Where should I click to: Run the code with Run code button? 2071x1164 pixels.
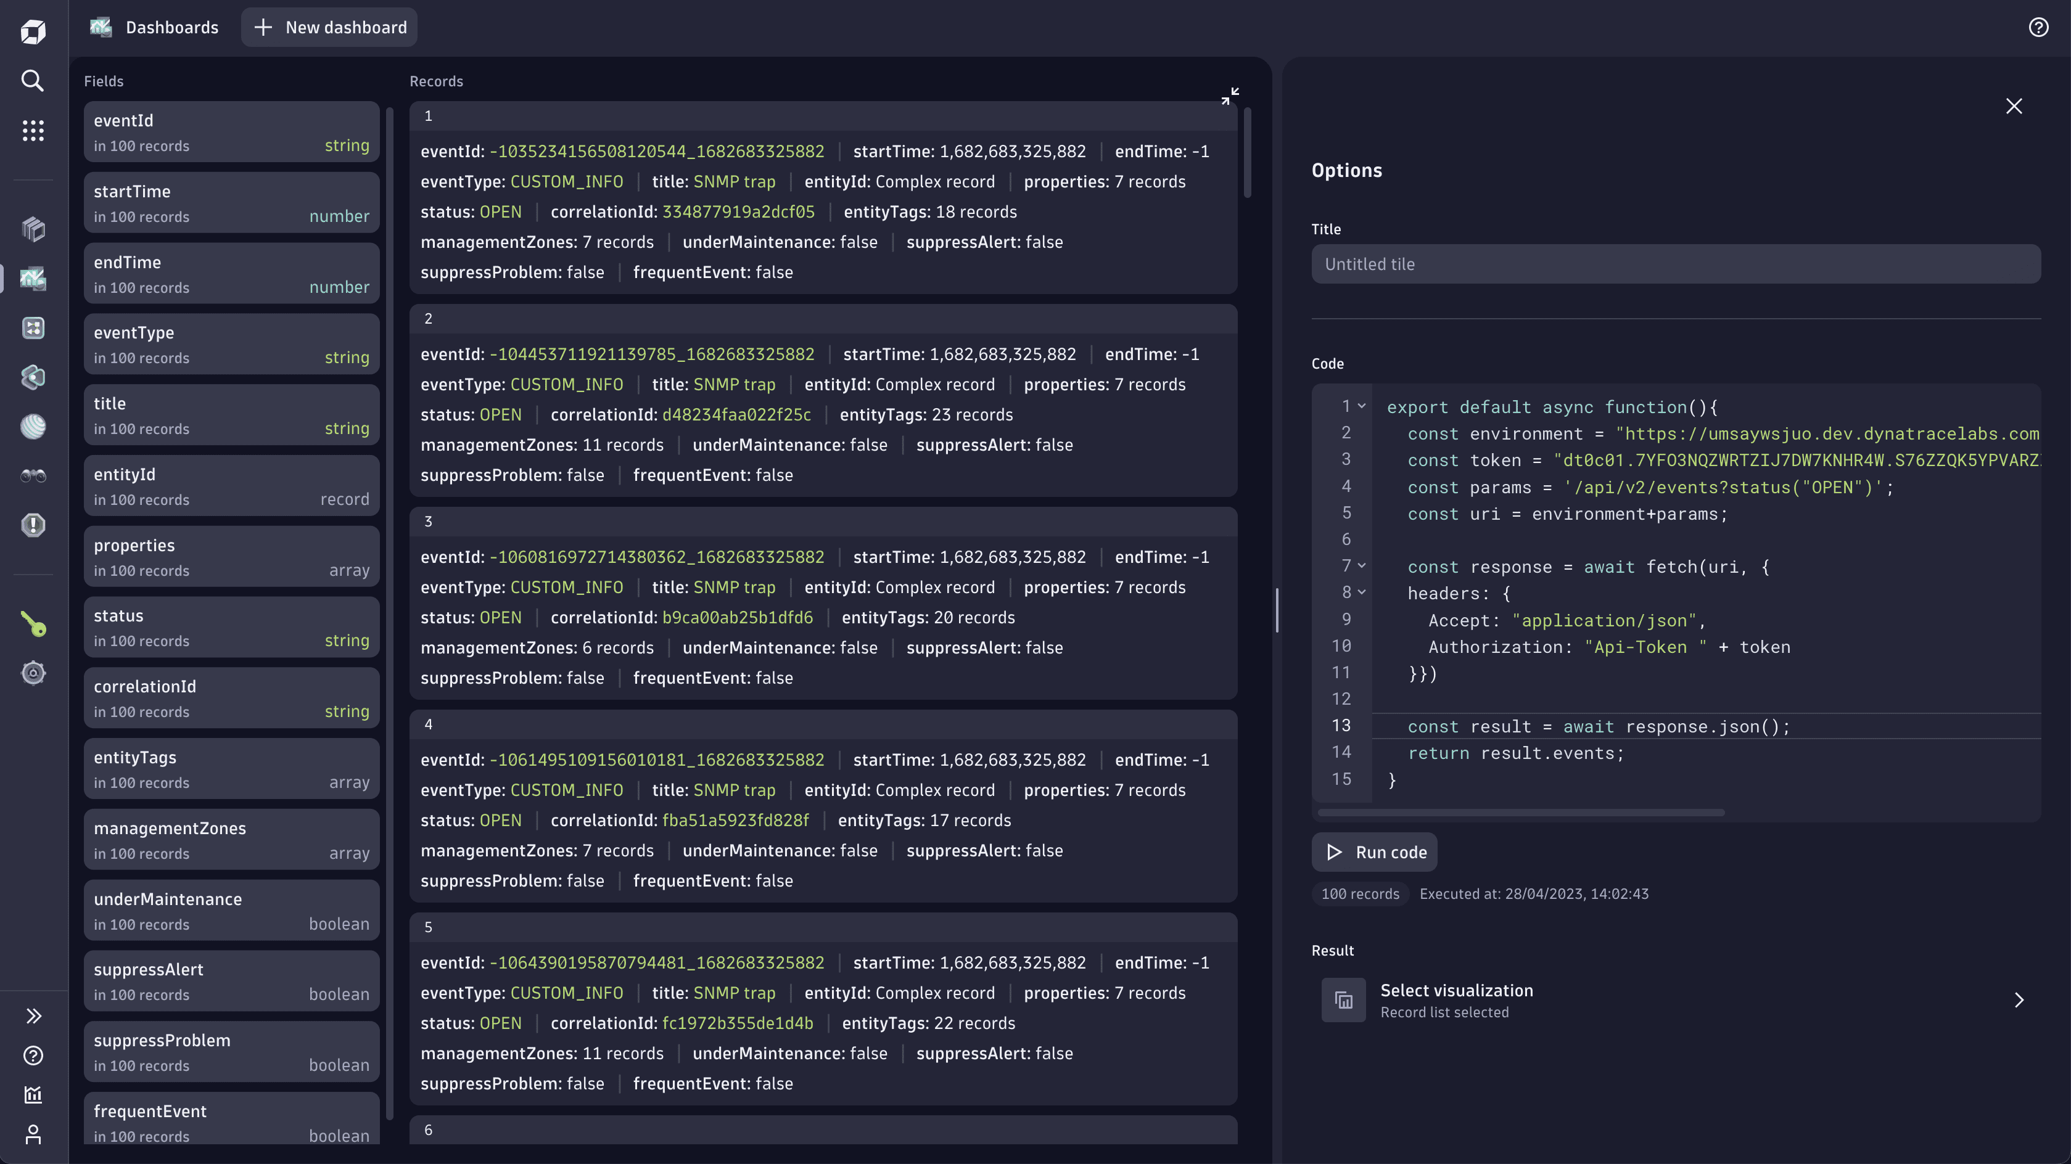pyautogui.click(x=1375, y=852)
